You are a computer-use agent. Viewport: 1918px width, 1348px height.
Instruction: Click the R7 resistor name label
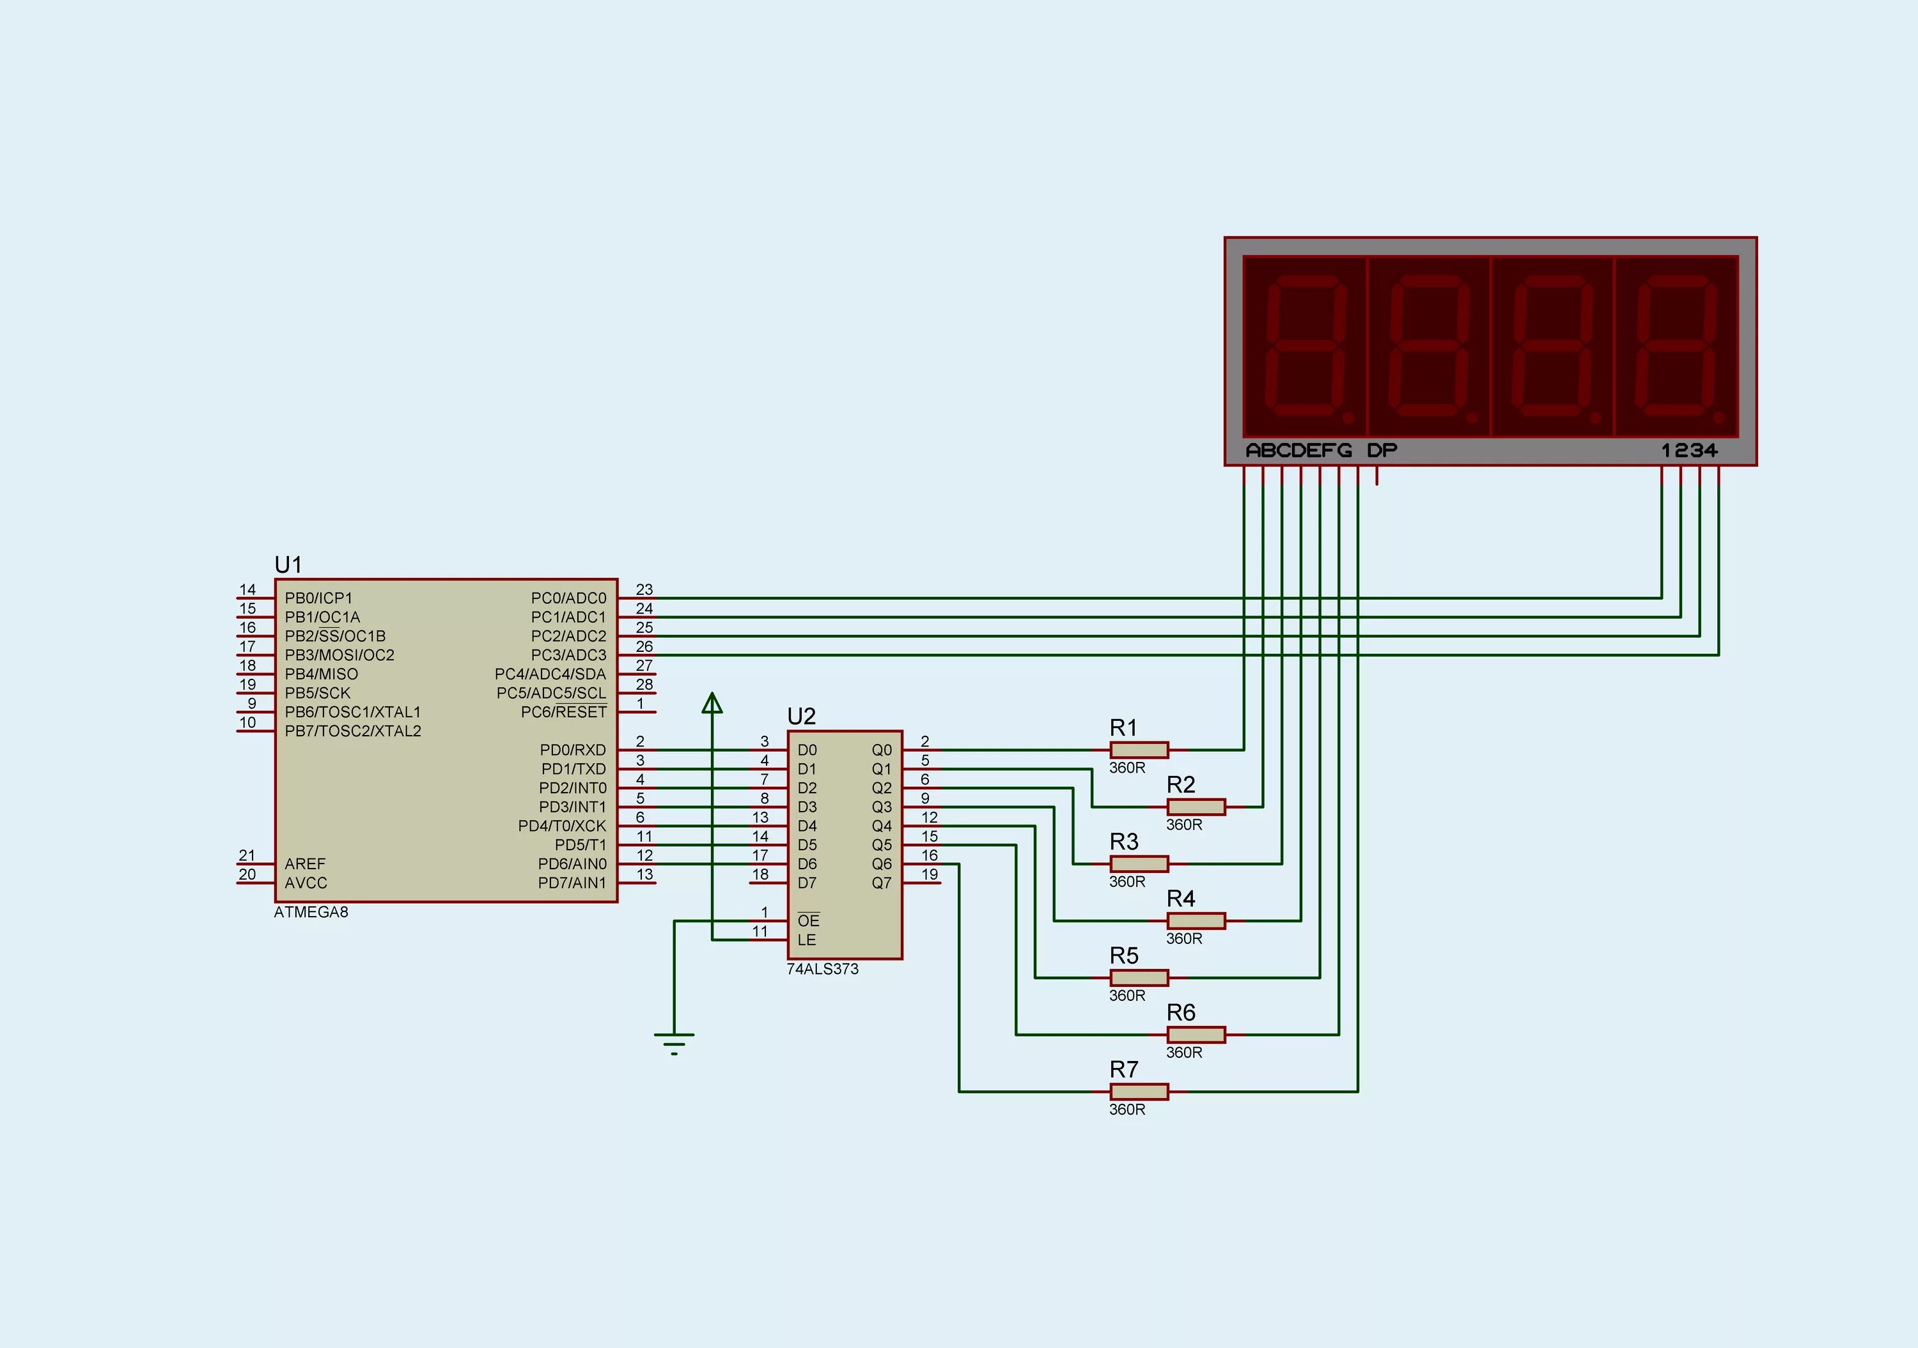click(1123, 1069)
